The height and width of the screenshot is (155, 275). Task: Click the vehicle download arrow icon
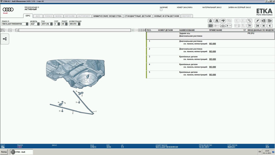click(223, 25)
